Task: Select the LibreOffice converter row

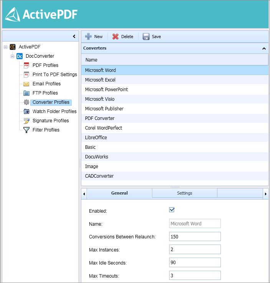Action: pyautogui.click(x=175, y=138)
